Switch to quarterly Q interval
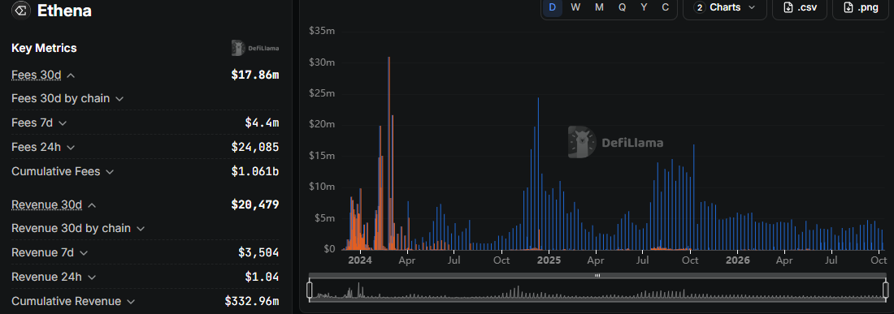The height and width of the screenshot is (314, 894). pyautogui.click(x=622, y=7)
